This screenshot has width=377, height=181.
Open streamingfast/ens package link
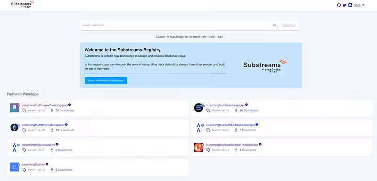tap(33, 164)
